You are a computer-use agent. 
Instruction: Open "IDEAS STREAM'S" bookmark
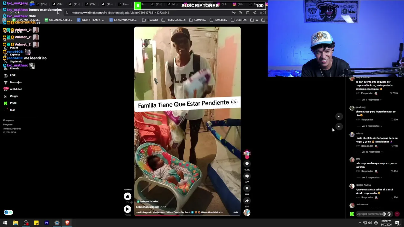pyautogui.click(x=90, y=20)
